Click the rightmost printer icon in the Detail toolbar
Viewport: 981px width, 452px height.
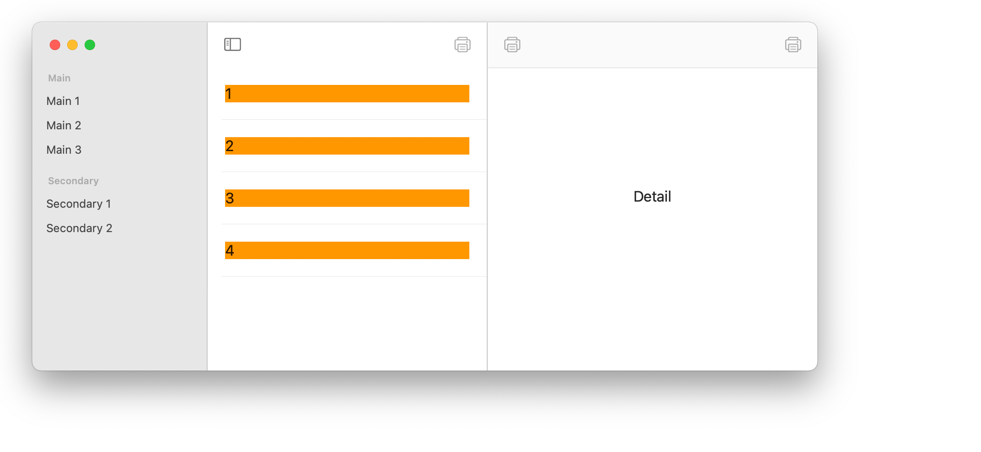pos(793,44)
